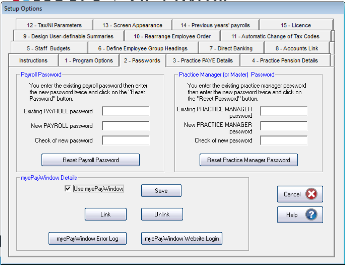
Task: Click the blue question mark Help icon
Action: [x=311, y=215]
